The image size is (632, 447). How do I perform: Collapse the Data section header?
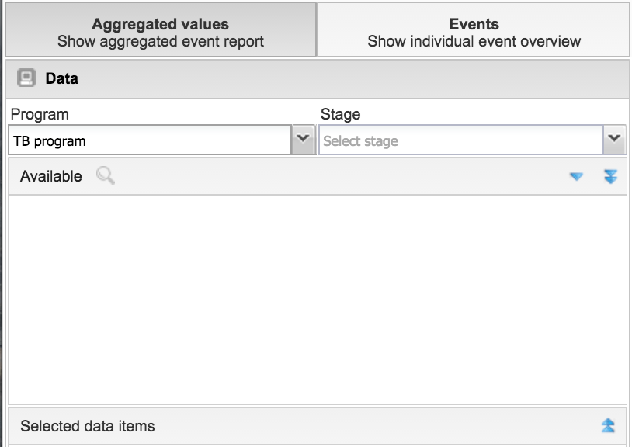317,78
